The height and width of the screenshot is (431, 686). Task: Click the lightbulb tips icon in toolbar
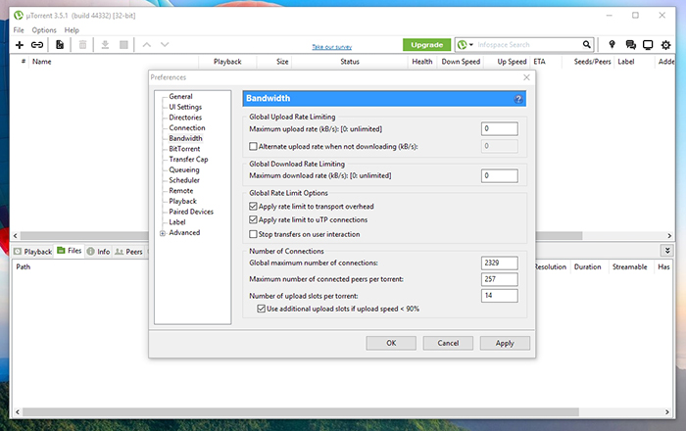click(x=612, y=45)
